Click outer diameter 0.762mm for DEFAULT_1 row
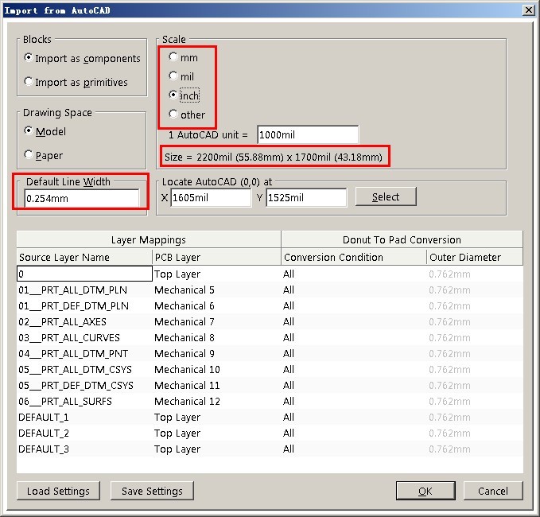This screenshot has height=517, width=540. tap(475, 417)
